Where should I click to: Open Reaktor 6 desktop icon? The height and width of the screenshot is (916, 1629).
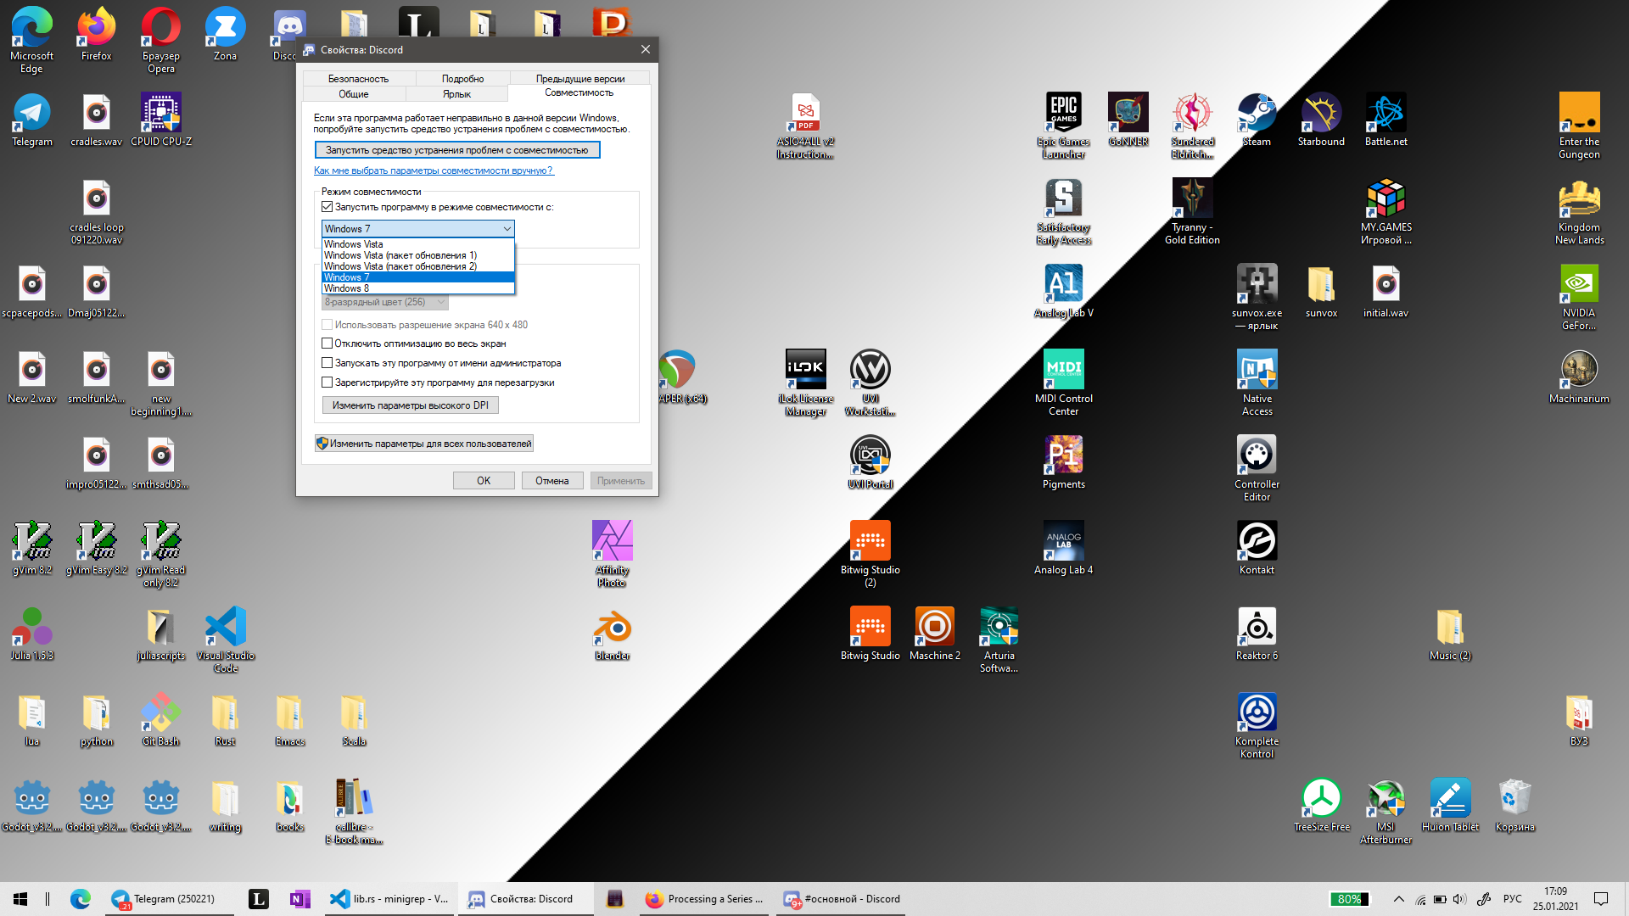coord(1257,634)
